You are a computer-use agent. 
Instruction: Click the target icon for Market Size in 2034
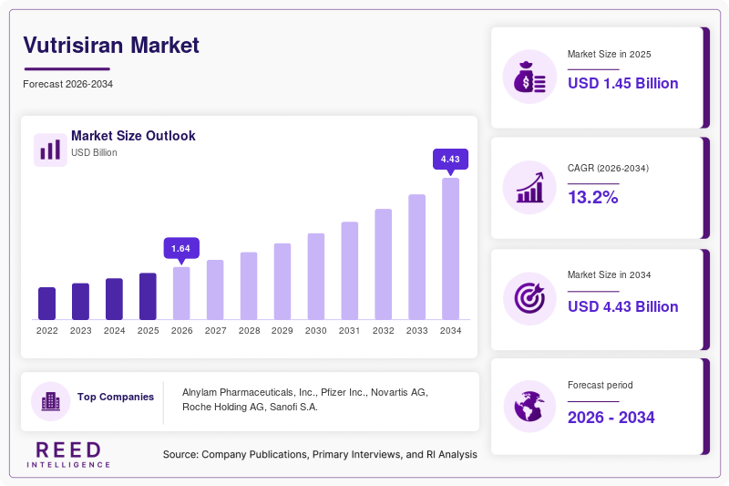coord(529,298)
